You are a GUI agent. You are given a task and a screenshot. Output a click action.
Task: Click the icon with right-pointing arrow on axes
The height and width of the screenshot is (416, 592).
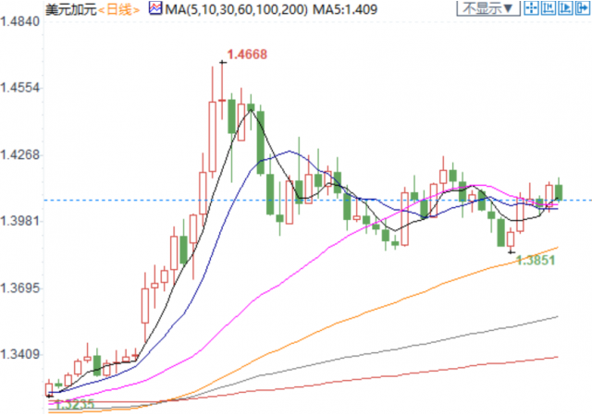coord(565,8)
